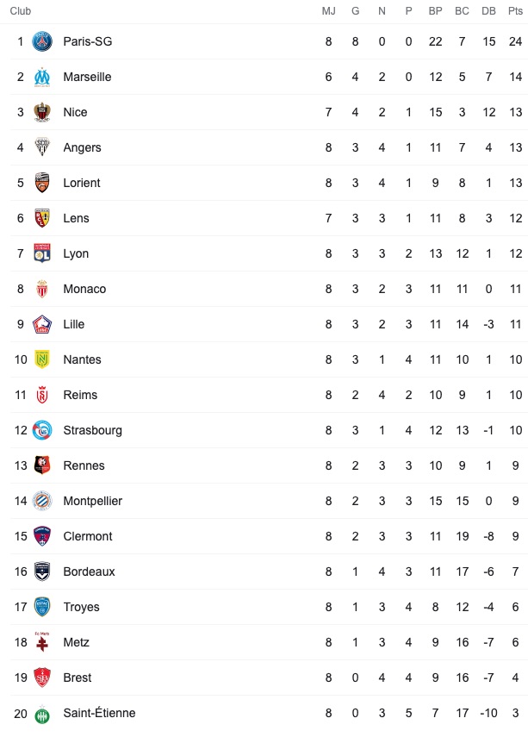Open the Angers team link
Screen dimensions: 528x737
coord(82,147)
